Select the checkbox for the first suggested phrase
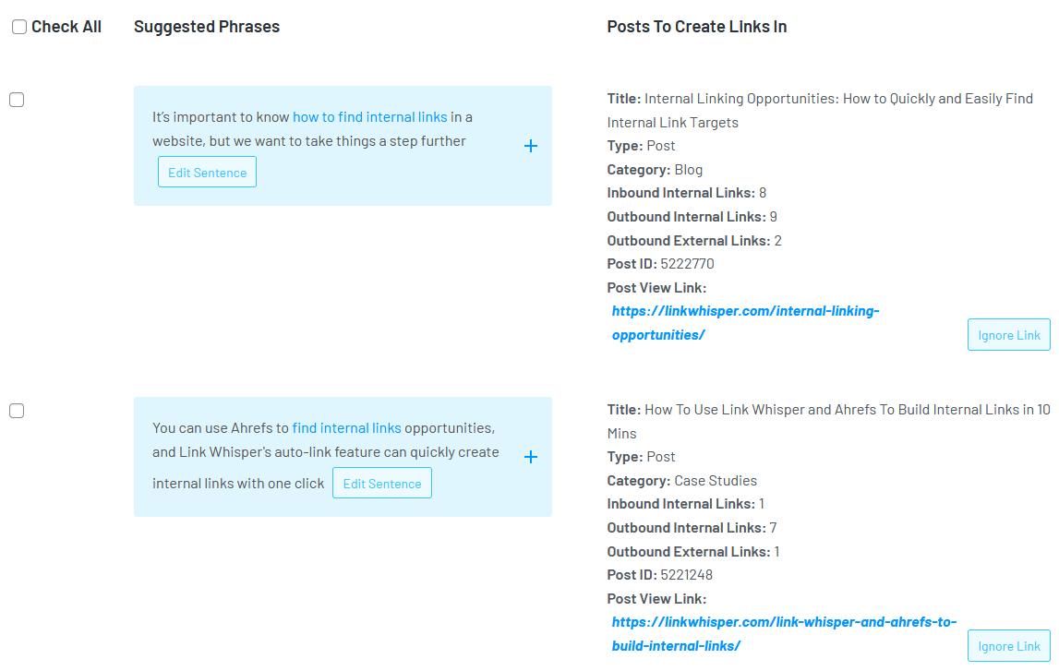Screen dimensions: 1059x671 point(16,99)
